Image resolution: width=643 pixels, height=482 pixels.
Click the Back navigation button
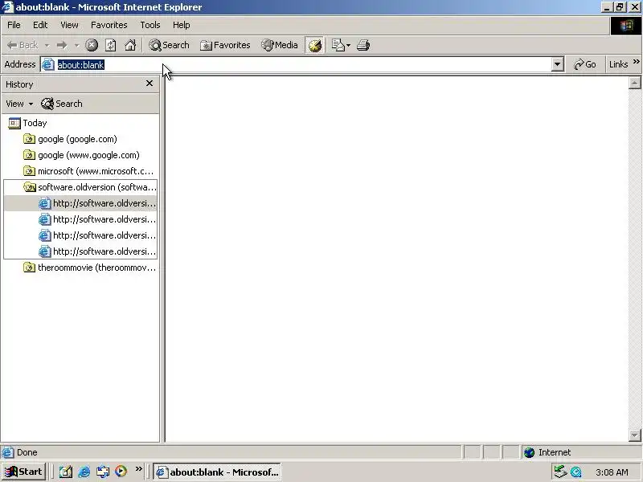point(23,45)
